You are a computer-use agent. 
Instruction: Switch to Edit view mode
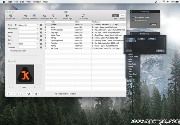116,16
